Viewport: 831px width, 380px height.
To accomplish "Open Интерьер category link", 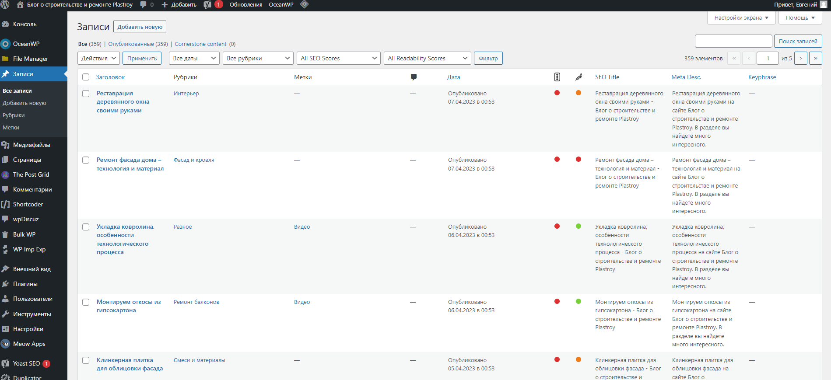I will coord(186,94).
